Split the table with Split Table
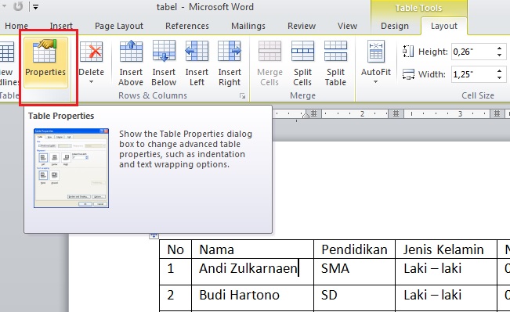Viewport: 510px width, 312px height. pos(335,63)
